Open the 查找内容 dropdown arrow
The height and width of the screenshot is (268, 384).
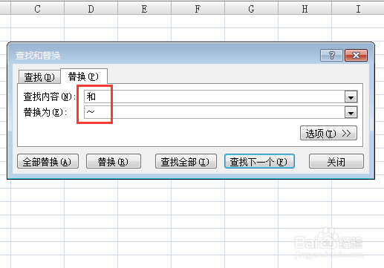pos(351,97)
